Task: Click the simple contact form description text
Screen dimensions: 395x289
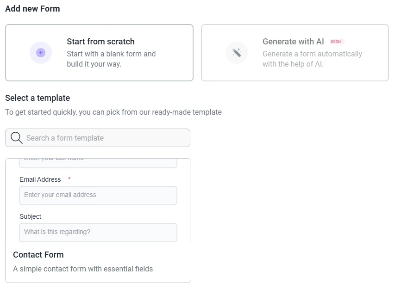Action: [x=83, y=269]
